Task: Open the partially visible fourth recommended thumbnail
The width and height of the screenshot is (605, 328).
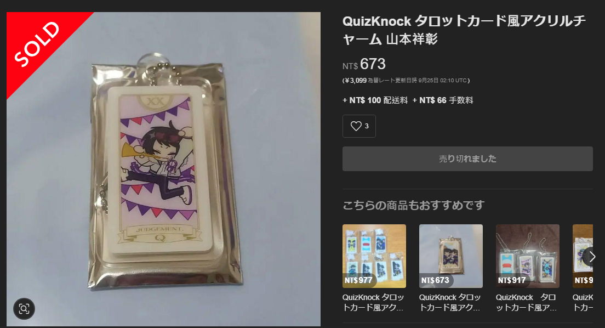Action: coord(583,256)
